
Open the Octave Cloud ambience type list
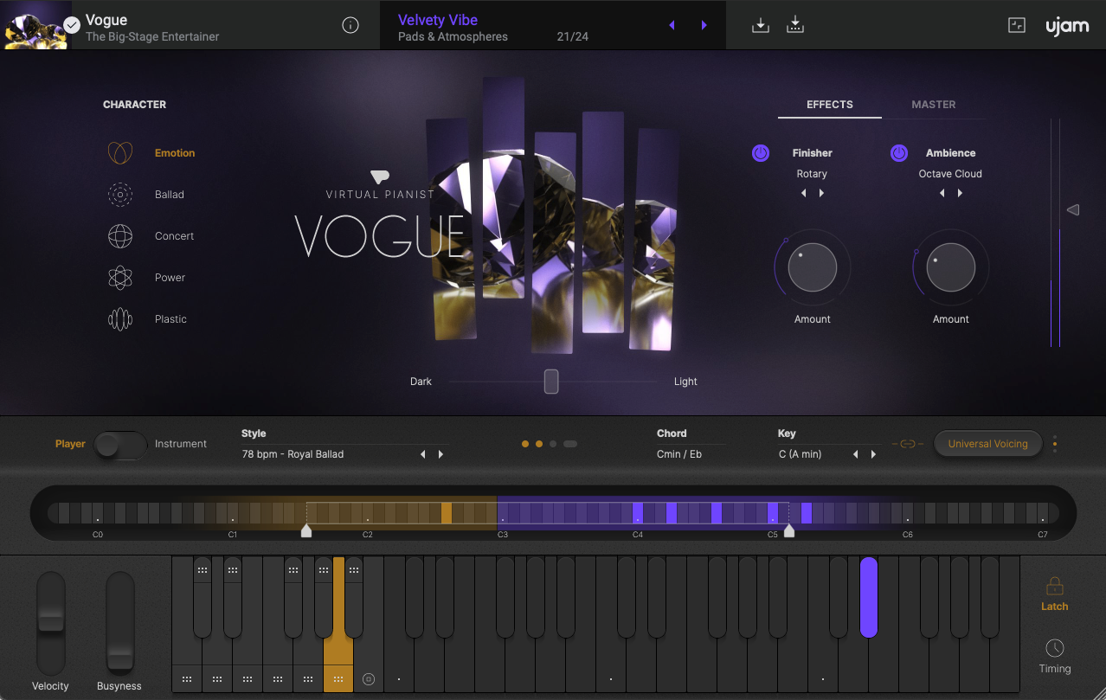tap(950, 174)
